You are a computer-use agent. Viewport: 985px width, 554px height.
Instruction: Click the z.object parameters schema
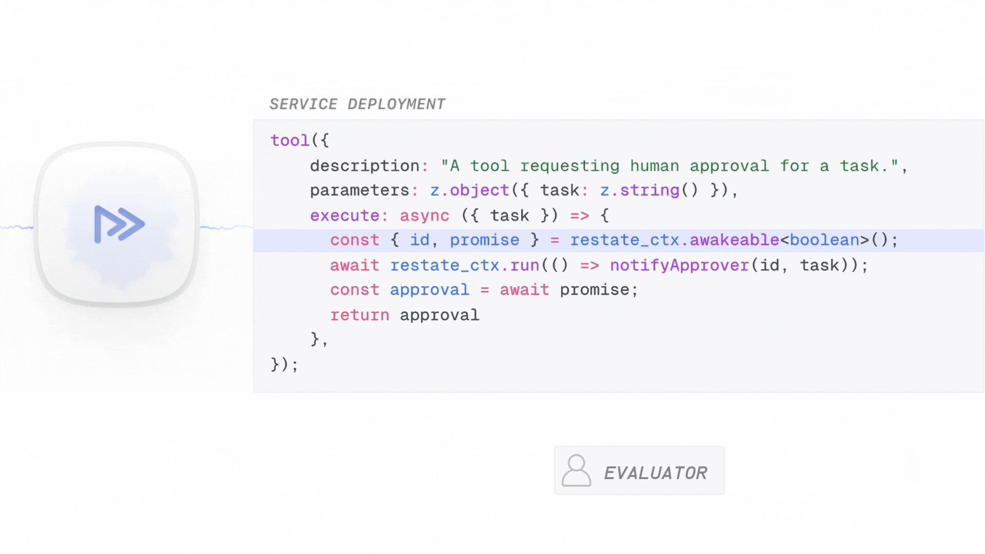coord(468,190)
